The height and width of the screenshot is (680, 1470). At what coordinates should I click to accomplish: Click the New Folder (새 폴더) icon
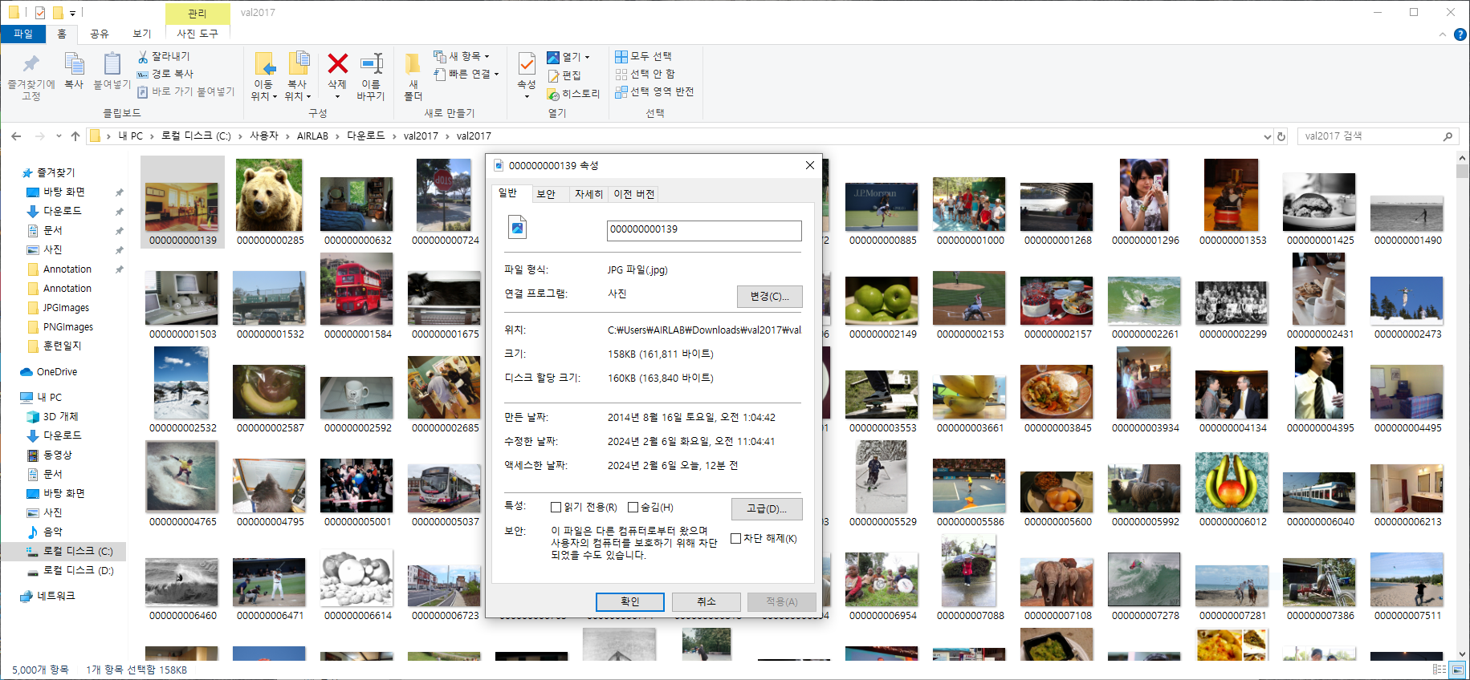pyautogui.click(x=413, y=64)
